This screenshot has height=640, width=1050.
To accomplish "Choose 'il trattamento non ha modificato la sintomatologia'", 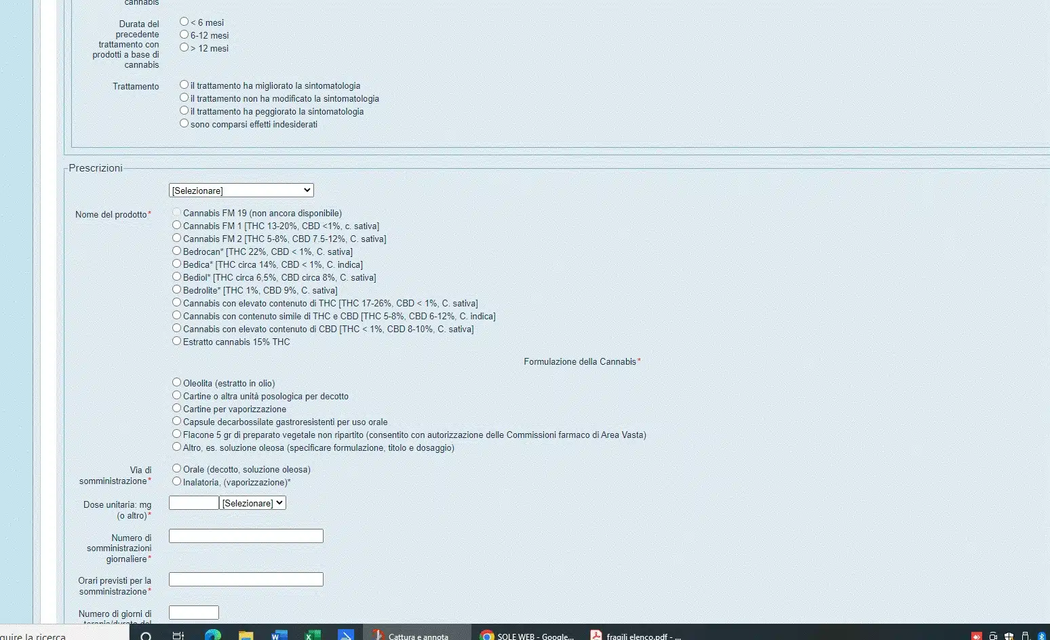I will [x=184, y=98].
